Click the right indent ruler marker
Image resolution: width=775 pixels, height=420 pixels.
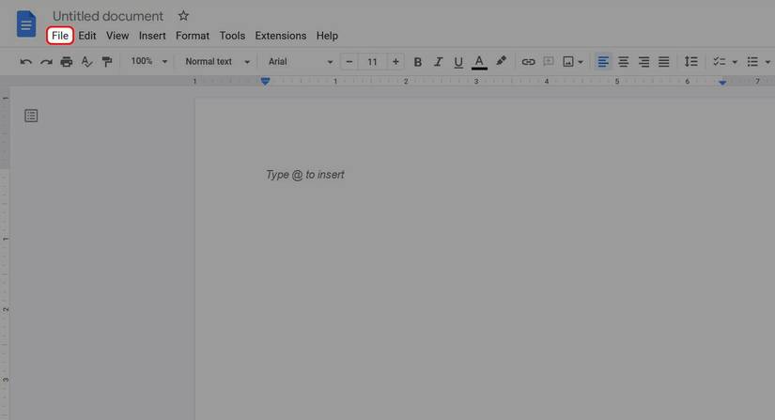coord(722,82)
